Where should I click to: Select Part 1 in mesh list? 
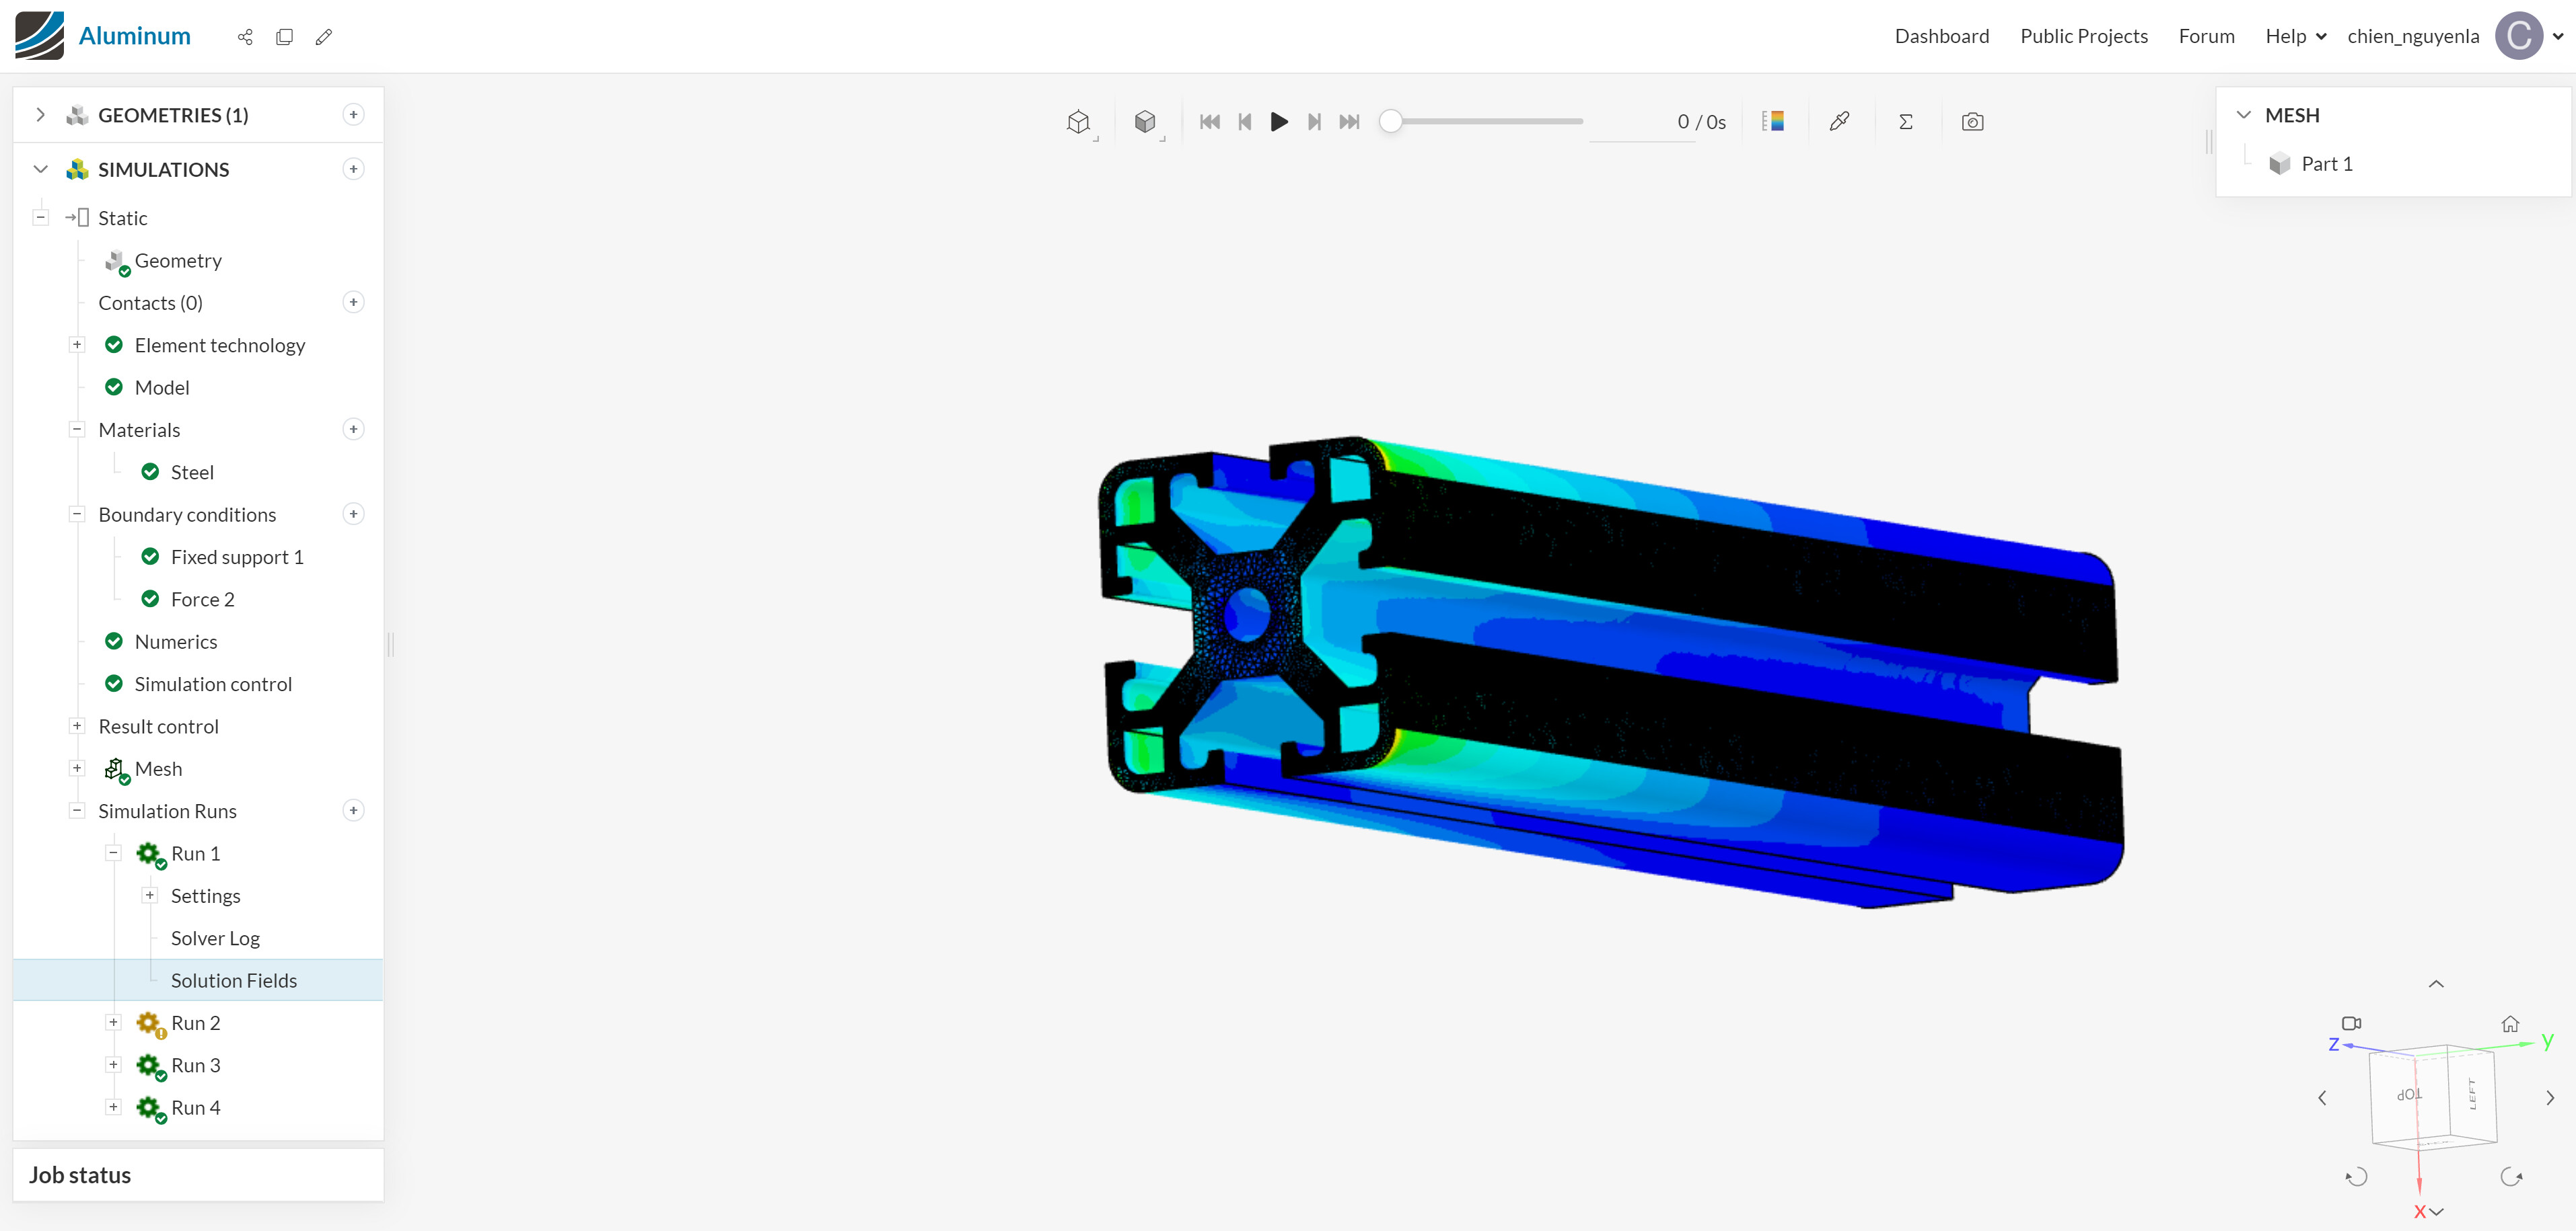click(2326, 164)
